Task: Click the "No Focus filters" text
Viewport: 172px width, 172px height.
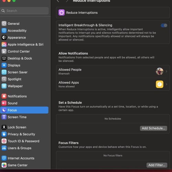Action: pyautogui.click(x=113, y=155)
